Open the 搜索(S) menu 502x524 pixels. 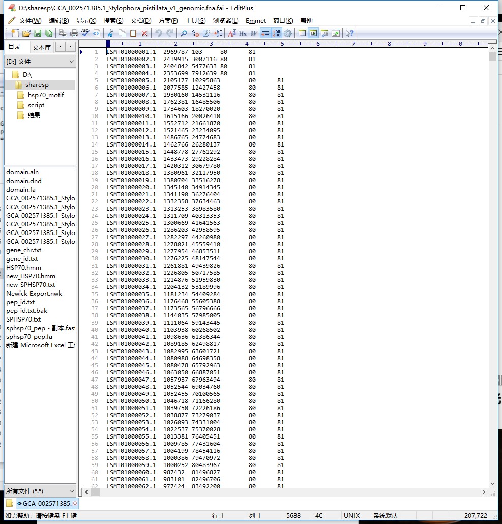click(113, 21)
